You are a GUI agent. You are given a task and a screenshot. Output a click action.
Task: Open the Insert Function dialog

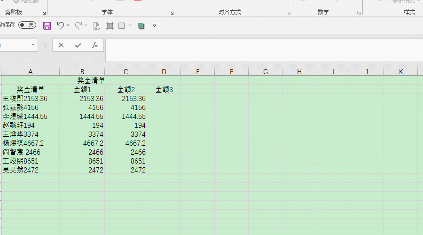tap(94, 45)
